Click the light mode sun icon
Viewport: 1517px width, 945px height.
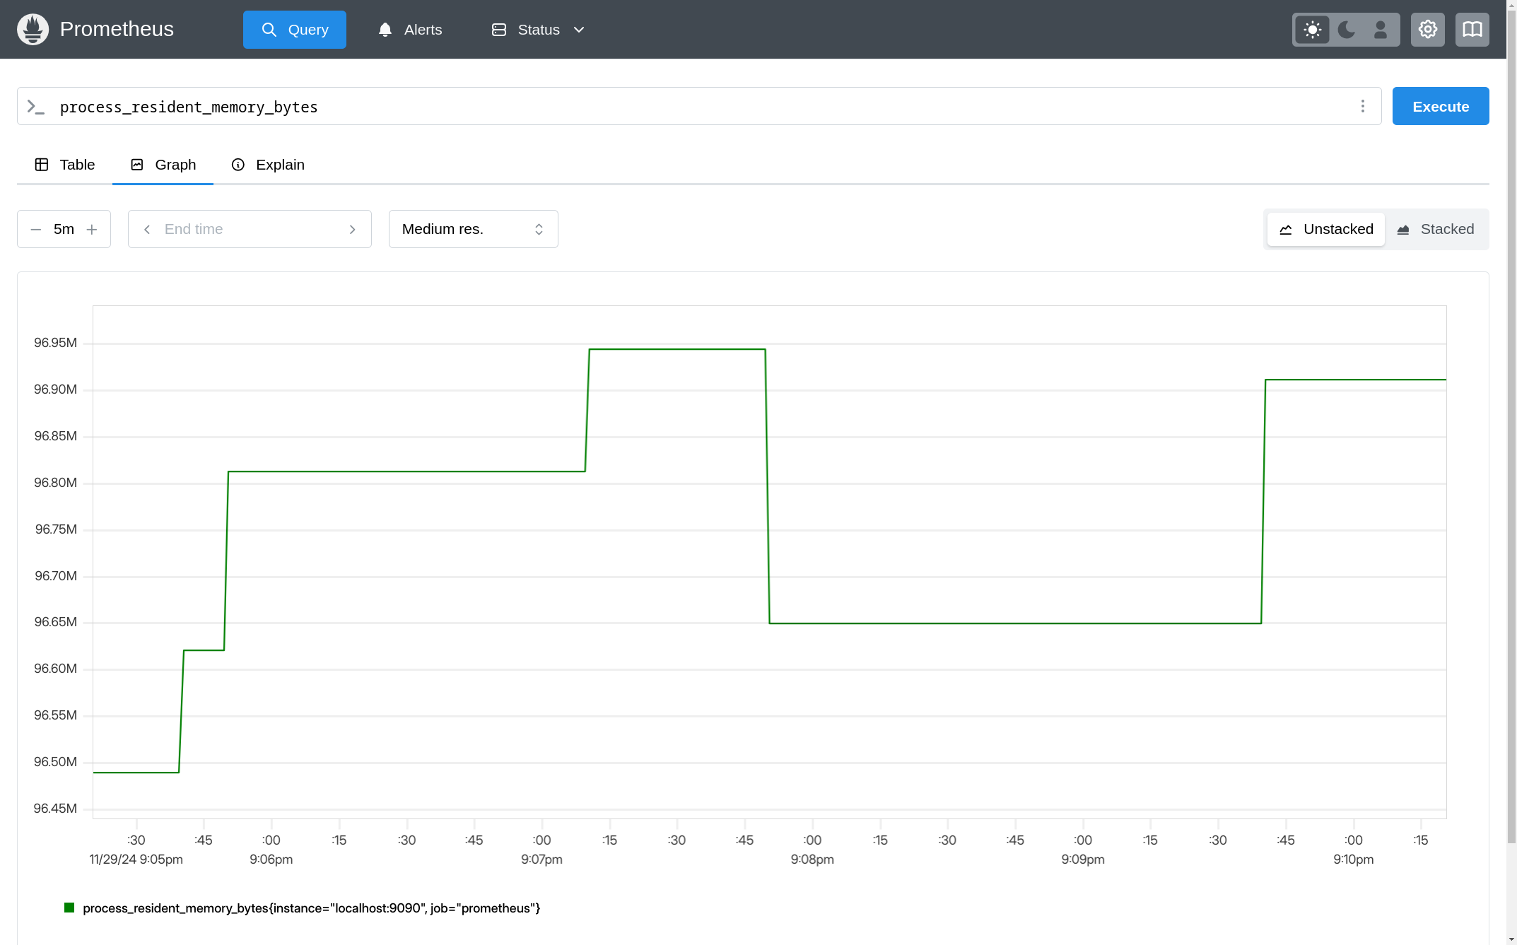point(1311,30)
